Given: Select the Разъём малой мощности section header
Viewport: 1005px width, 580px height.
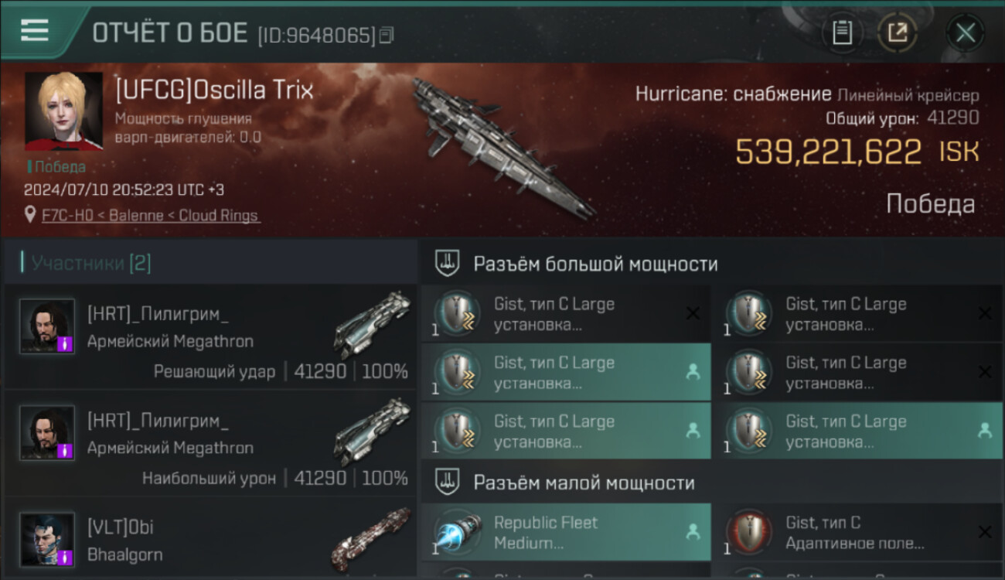Looking at the screenshot, I should click(584, 483).
